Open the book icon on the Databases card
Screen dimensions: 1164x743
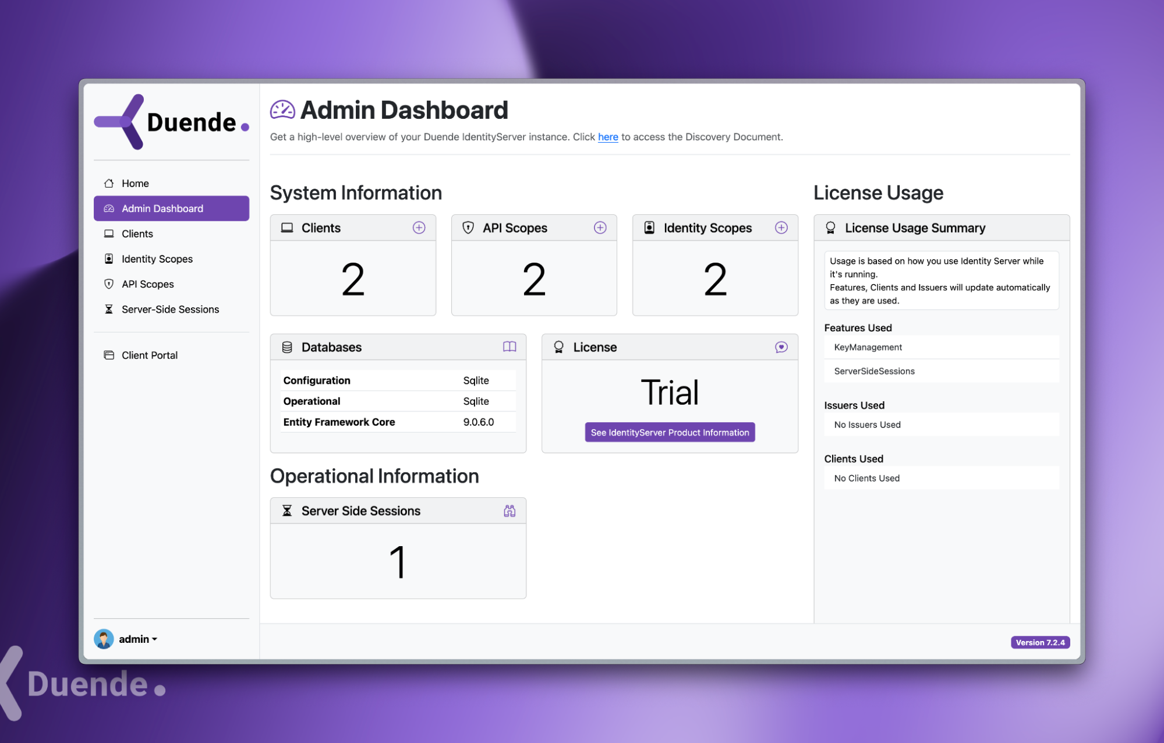click(510, 347)
